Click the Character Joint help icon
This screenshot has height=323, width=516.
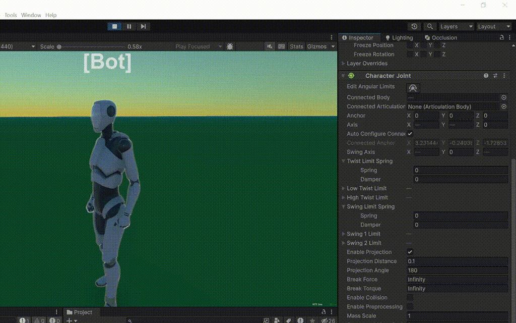coord(485,75)
